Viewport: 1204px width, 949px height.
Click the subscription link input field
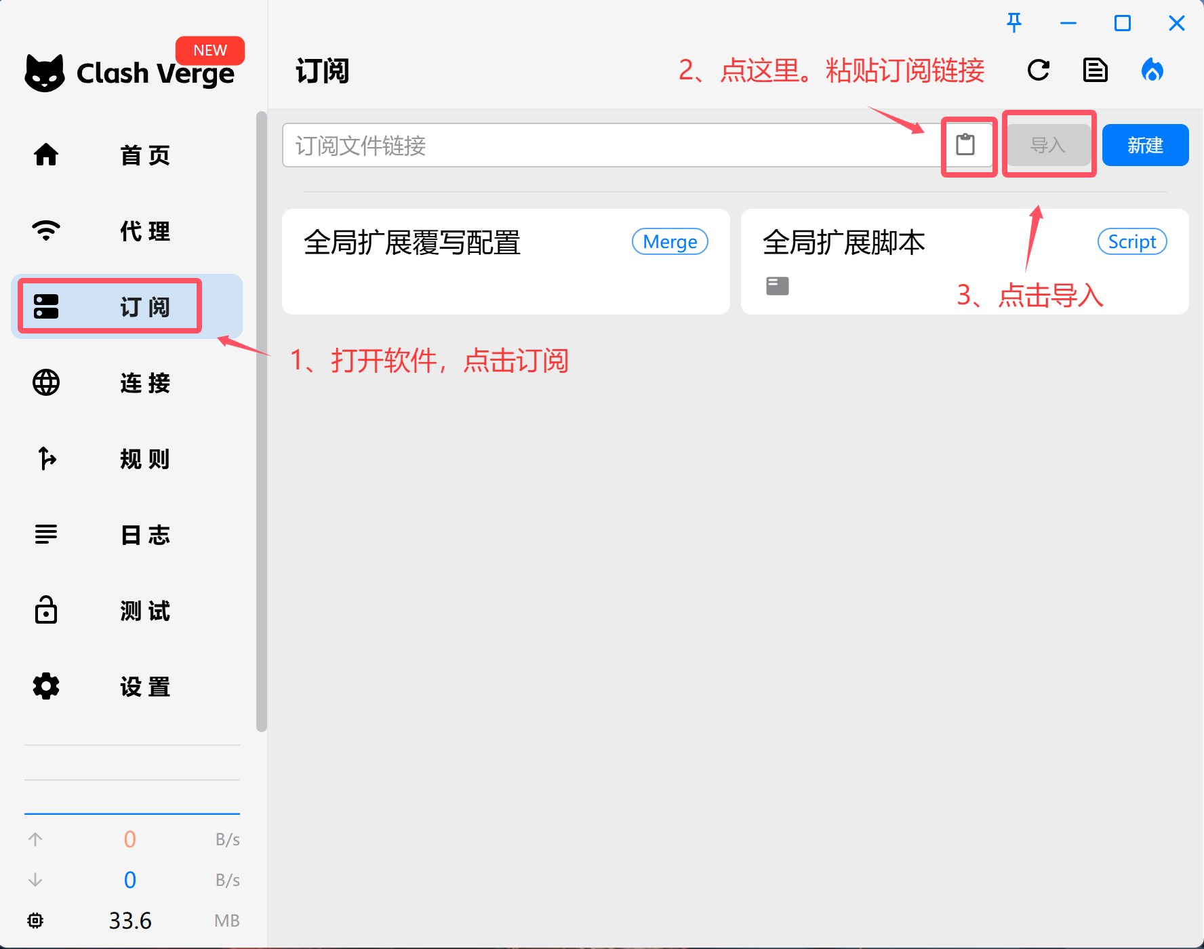click(610, 145)
